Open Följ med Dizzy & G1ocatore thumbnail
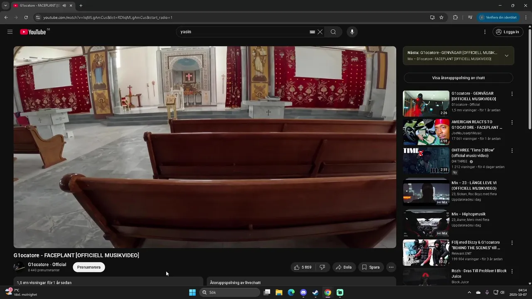Image resolution: width=532 pixels, height=299 pixels. tap(426, 252)
